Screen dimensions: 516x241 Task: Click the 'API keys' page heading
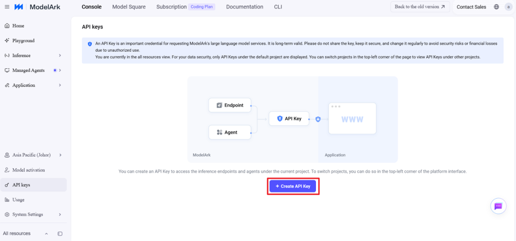[93, 27]
